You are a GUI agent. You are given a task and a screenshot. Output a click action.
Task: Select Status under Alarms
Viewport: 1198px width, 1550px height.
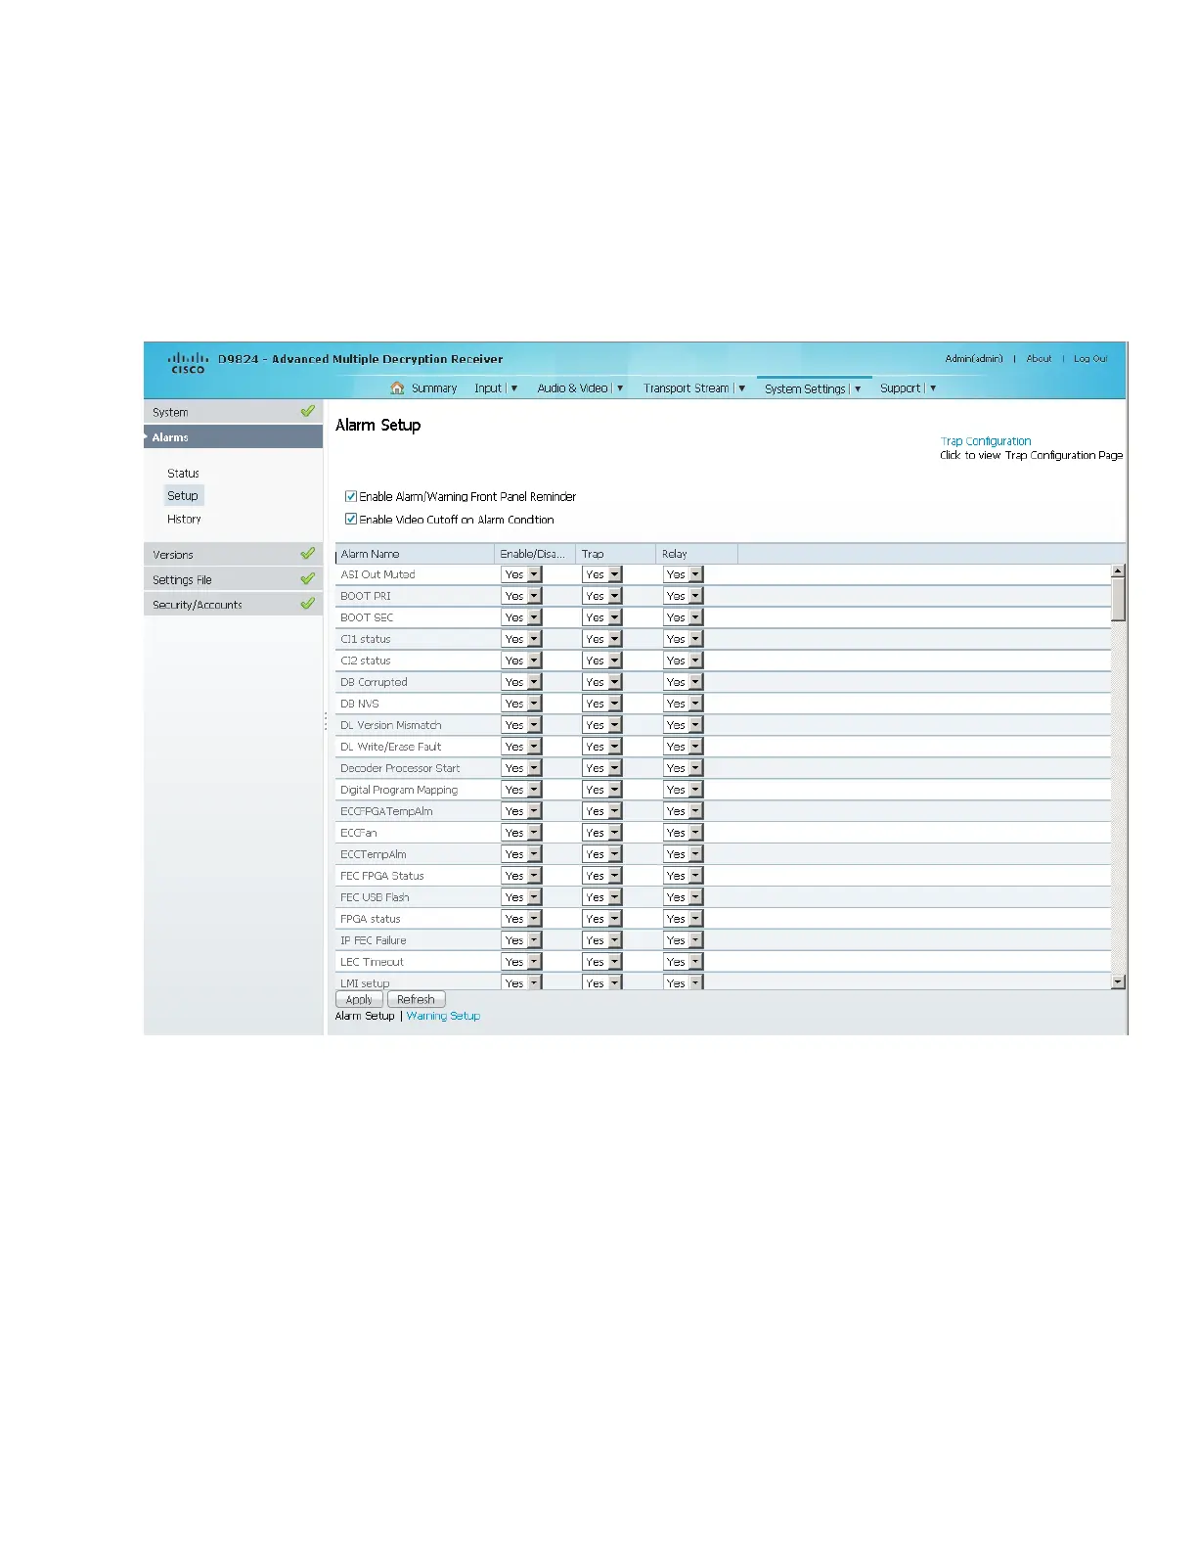pyautogui.click(x=183, y=473)
